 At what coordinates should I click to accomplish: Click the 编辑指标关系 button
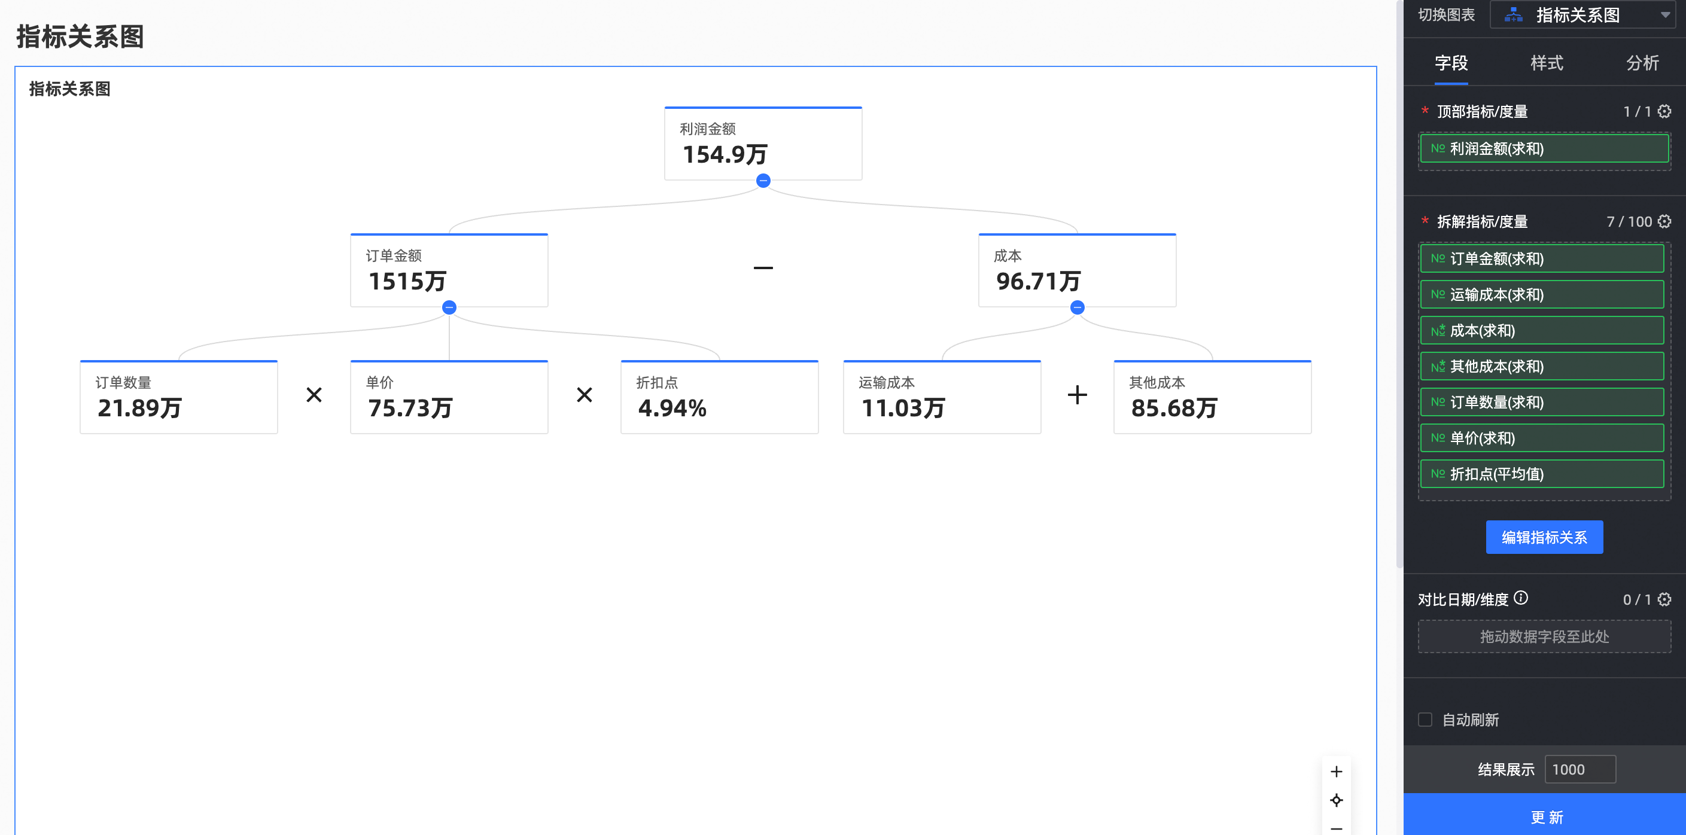click(1544, 537)
